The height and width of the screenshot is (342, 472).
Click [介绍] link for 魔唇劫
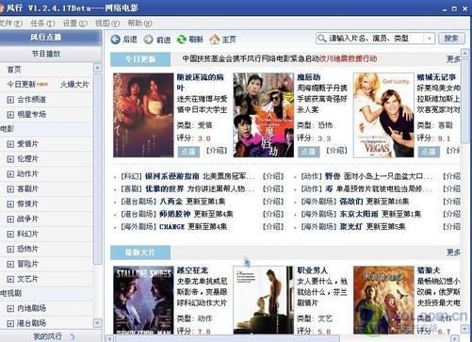[337, 151]
